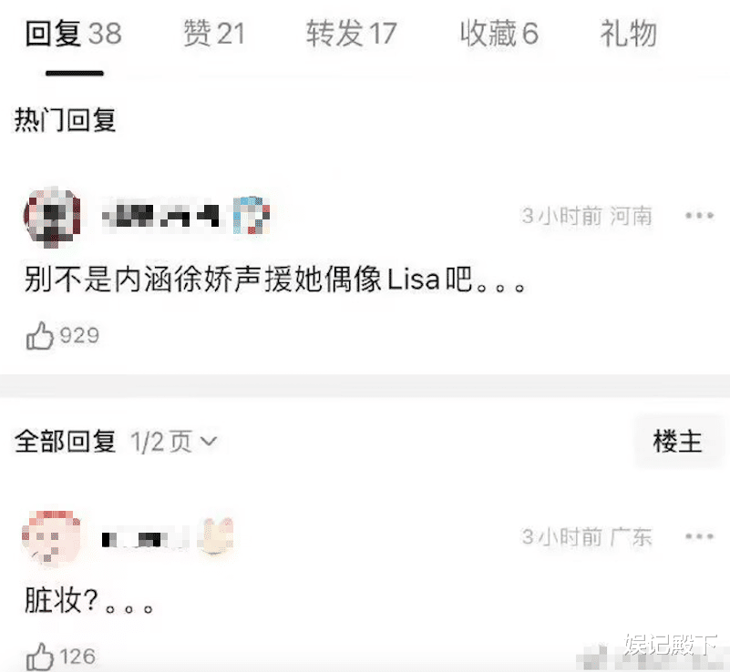Open the second commenter's pink avatar
This screenshot has height=672, width=730.
[x=52, y=537]
